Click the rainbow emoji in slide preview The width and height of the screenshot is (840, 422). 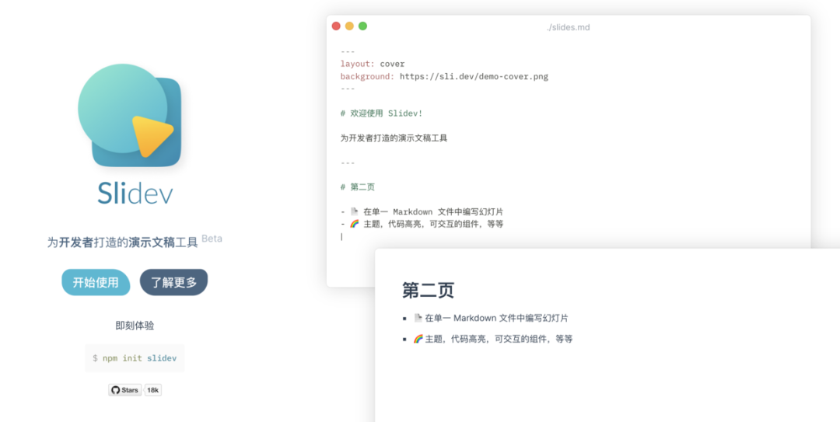(418, 339)
